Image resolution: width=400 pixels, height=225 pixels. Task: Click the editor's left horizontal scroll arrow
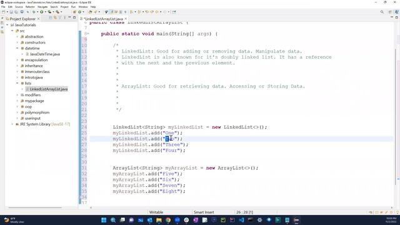click(x=91, y=207)
